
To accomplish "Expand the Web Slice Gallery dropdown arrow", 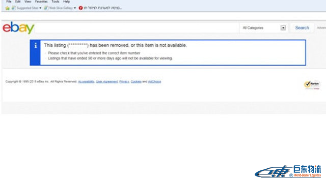I will (x=75, y=8).
